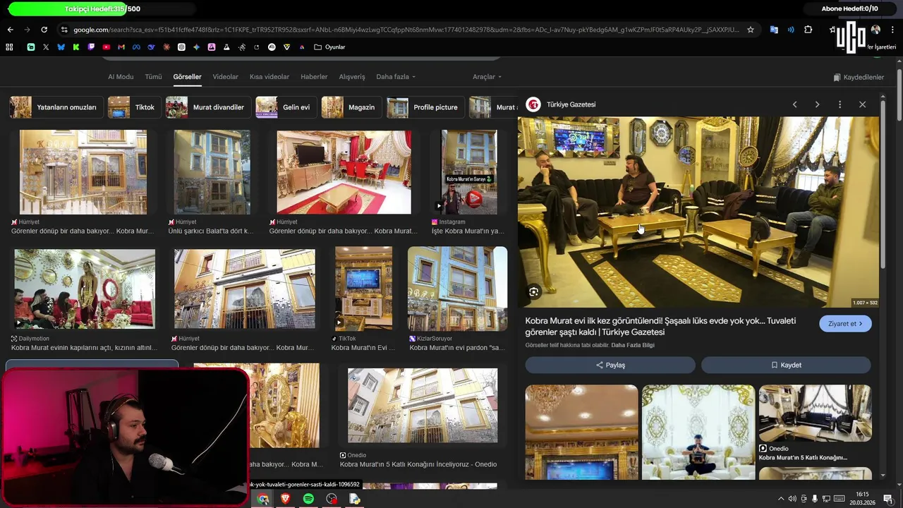
Task: Show previous image in preview panel
Action: coord(794,104)
